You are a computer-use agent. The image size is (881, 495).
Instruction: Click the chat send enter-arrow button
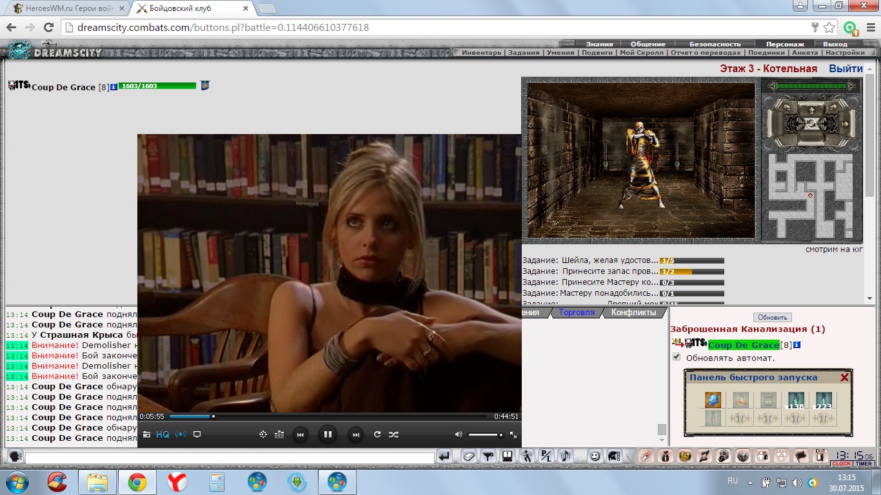point(444,456)
